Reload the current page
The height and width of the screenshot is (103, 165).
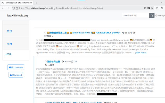157,8
